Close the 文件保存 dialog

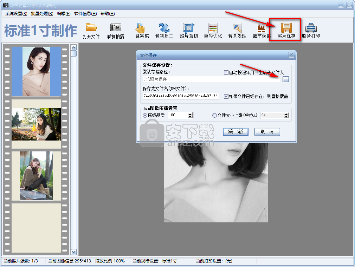click(291, 55)
